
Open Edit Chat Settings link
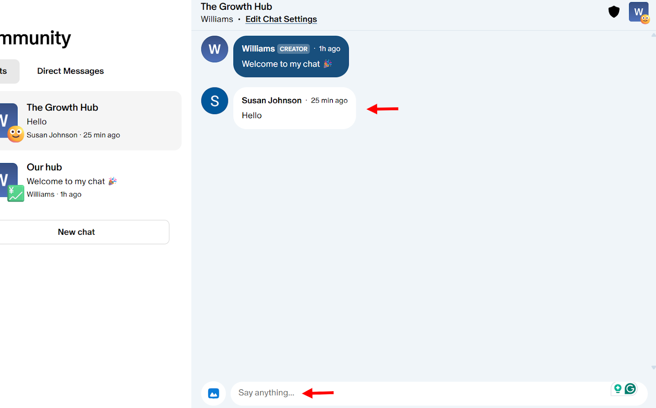coord(281,19)
